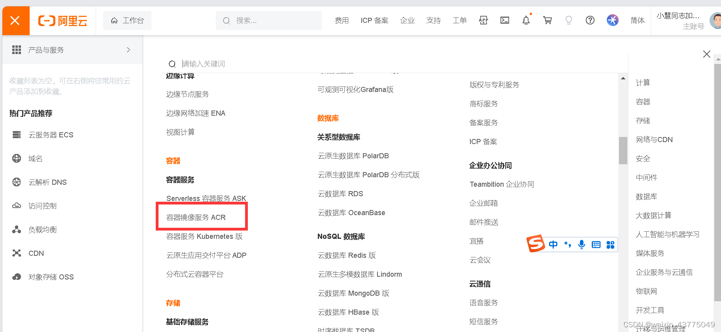
Task: Click the 域名 globe icon
Action: click(x=17, y=158)
